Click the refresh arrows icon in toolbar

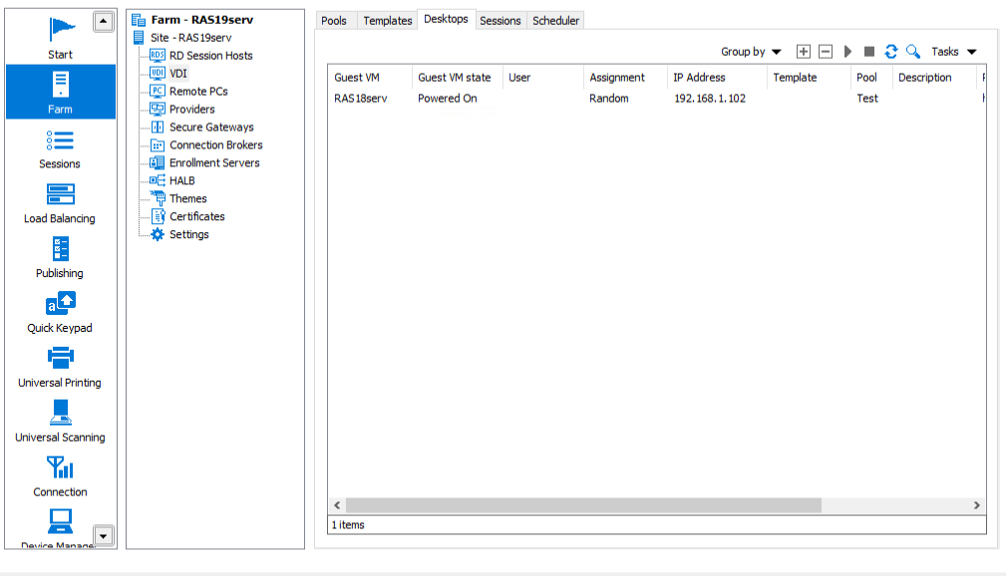(891, 52)
